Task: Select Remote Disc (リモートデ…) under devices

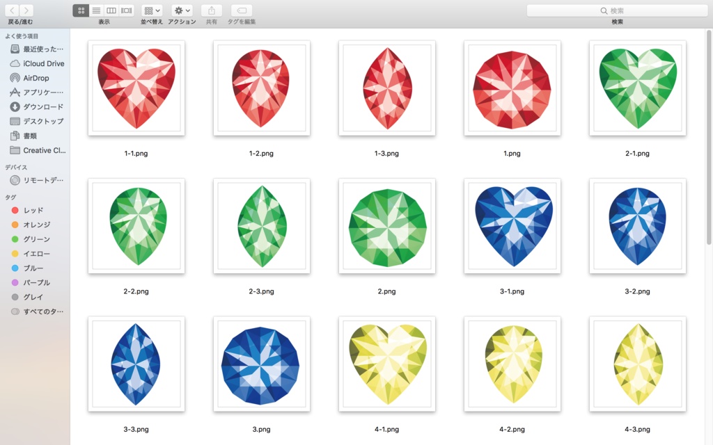Action: (36, 180)
